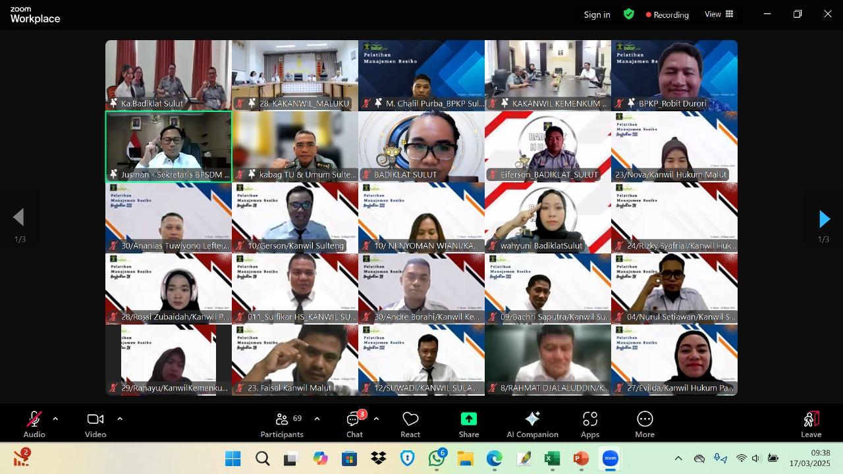Select the 10/Gerson/Kanwil Sulteng tile
The image size is (843, 474).
(295, 217)
